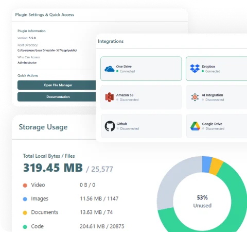
Task: Click the Amazon S3 'Disconnected' status
Action: click(129, 100)
